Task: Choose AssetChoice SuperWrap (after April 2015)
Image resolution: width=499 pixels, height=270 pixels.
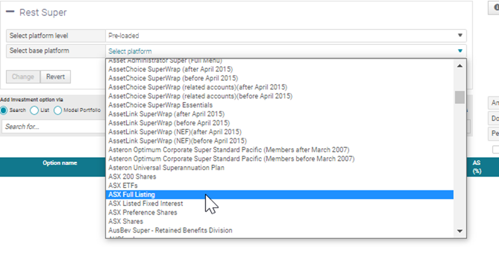Action: 279,69
